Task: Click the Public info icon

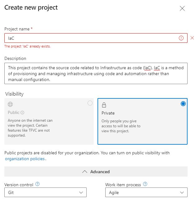Action: pos(22,112)
